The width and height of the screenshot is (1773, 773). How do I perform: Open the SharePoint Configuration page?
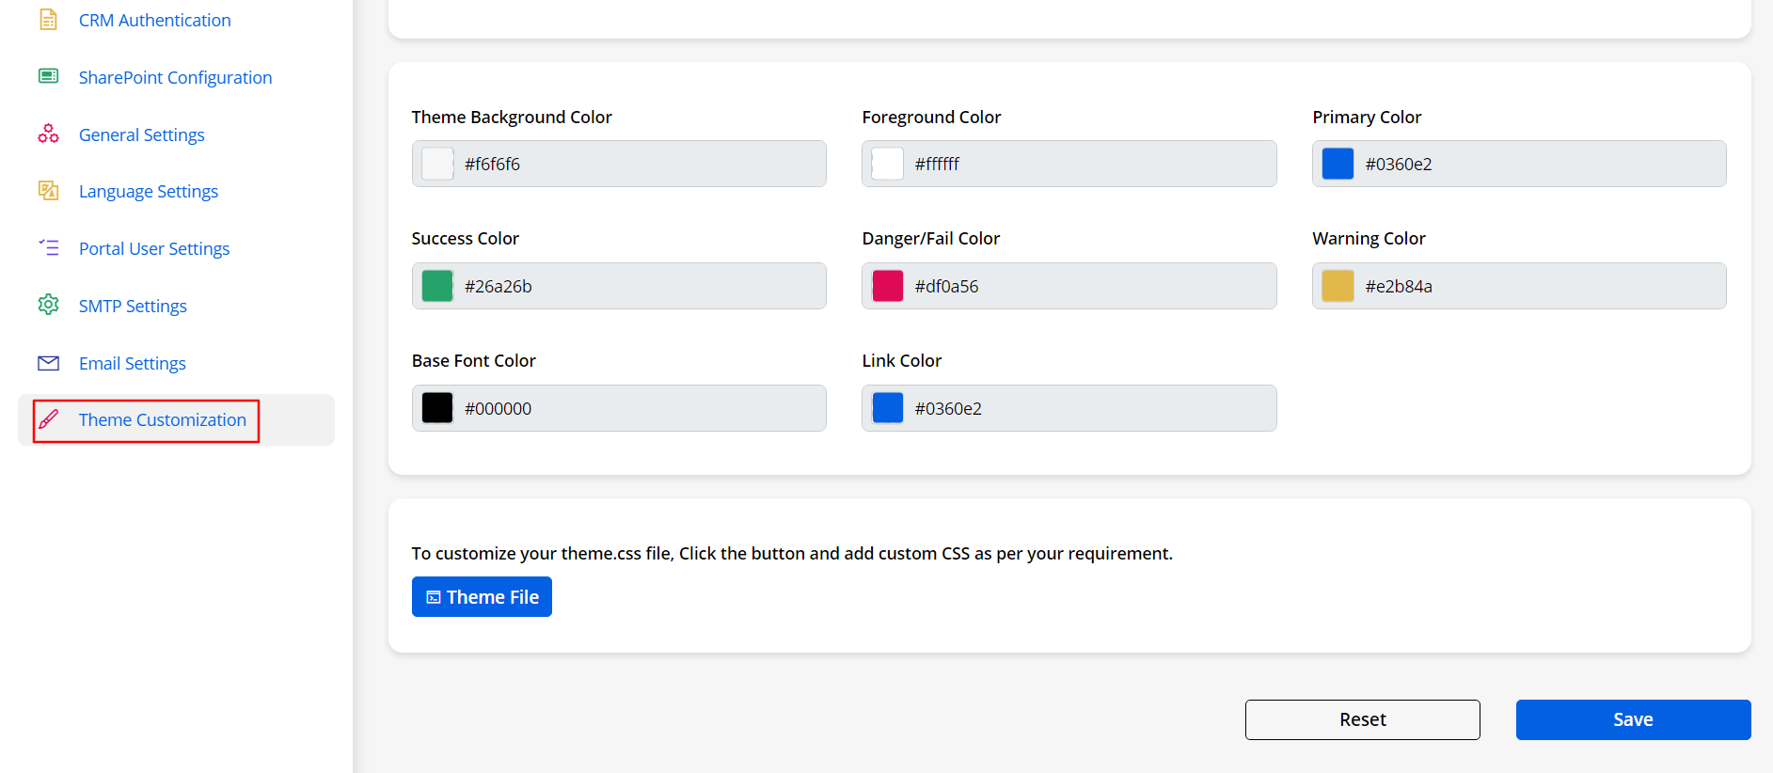point(175,77)
